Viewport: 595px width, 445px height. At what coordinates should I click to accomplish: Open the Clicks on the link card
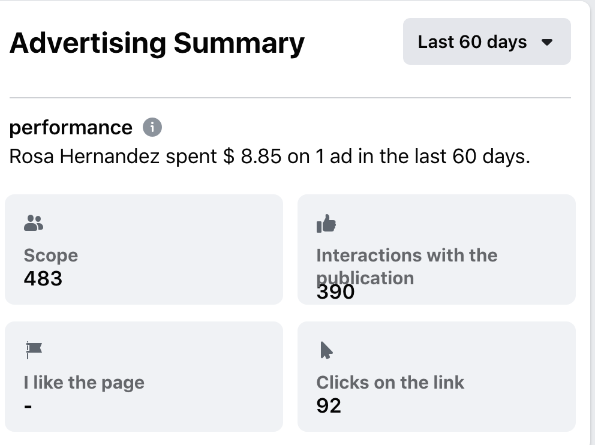tap(437, 377)
